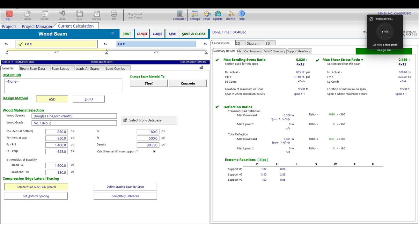The height and width of the screenshot is (225, 419).
Task: Open the License information
Action: point(230,15)
